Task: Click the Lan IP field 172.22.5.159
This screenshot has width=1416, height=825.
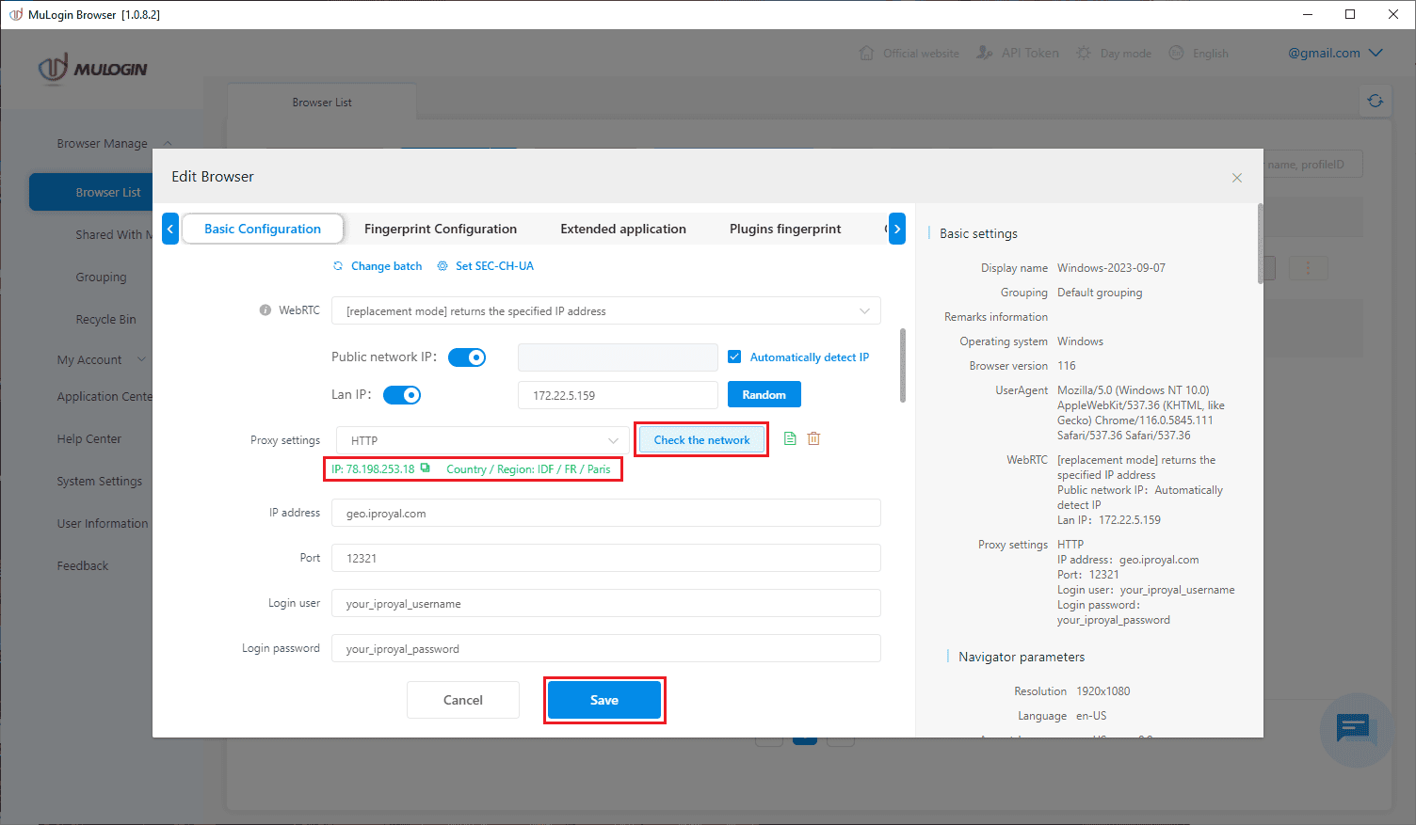Action: click(x=618, y=395)
